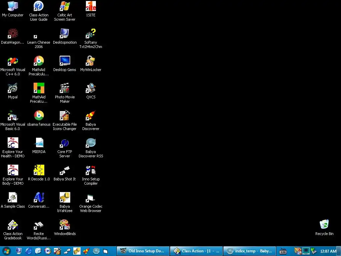Switch to Class Action taskbar window

tap(196, 251)
